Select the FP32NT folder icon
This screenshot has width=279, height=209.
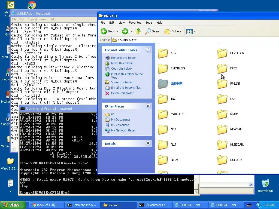[x=222, y=84]
